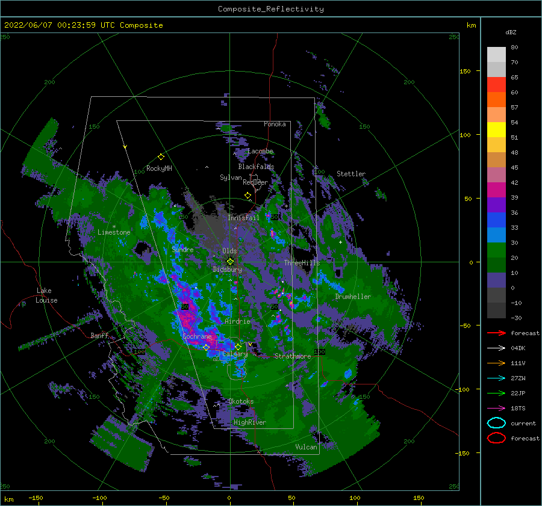This screenshot has width=542, height=506.
Task: Choose the purple 36-39 dBZ color swatch
Action: (x=496, y=205)
